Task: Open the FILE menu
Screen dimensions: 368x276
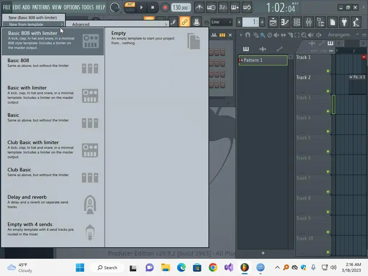Action: pos(6,7)
